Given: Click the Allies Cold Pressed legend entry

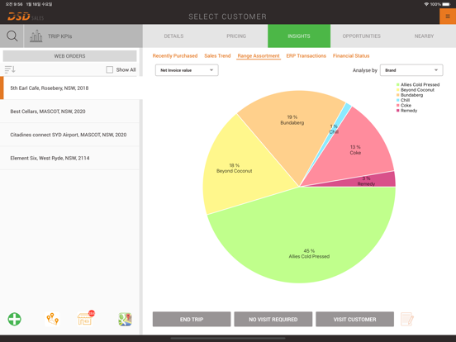Looking at the screenshot, I should pyautogui.click(x=418, y=84).
